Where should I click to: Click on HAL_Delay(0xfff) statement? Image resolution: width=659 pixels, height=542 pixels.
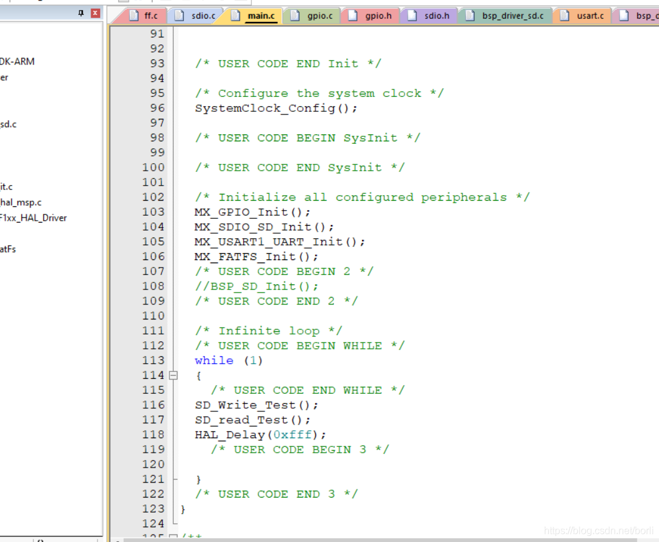click(x=260, y=435)
